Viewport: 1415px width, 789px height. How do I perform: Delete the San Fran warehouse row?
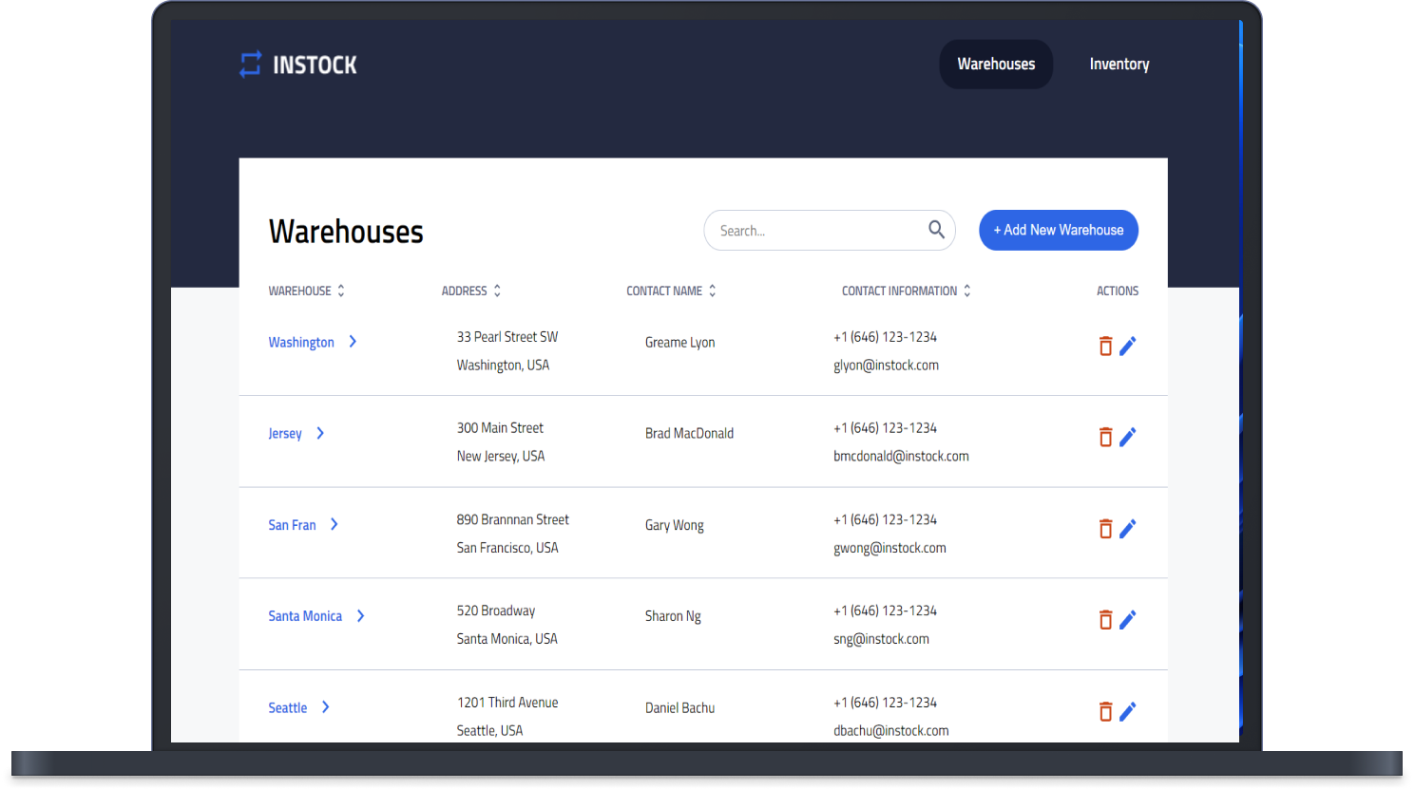[1105, 529]
